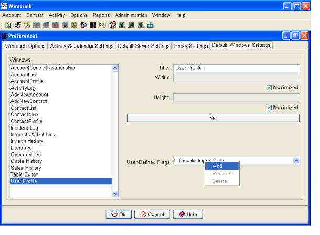Image resolution: width=320 pixels, height=235 pixels.
Task: Select ContactNew in Windows list
Action: (61, 114)
